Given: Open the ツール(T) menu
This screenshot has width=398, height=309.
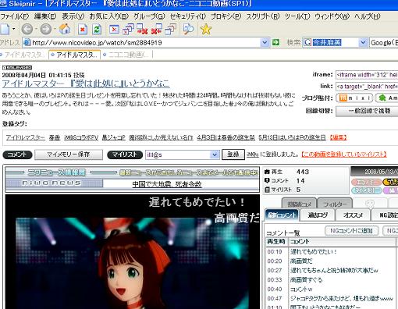Looking at the screenshot, I should (x=297, y=16).
